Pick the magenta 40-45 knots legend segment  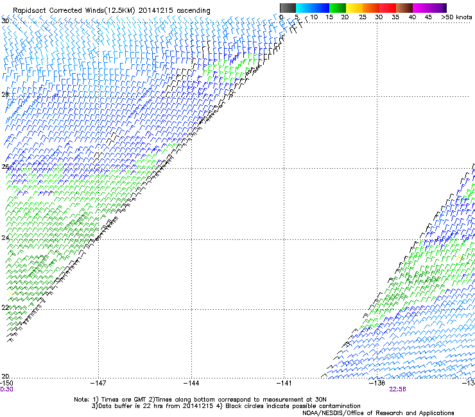tap(429, 8)
